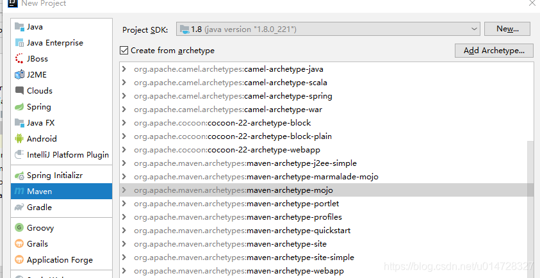
Task: Expand maven-archetype-site-simple entry
Action: [x=124, y=257]
